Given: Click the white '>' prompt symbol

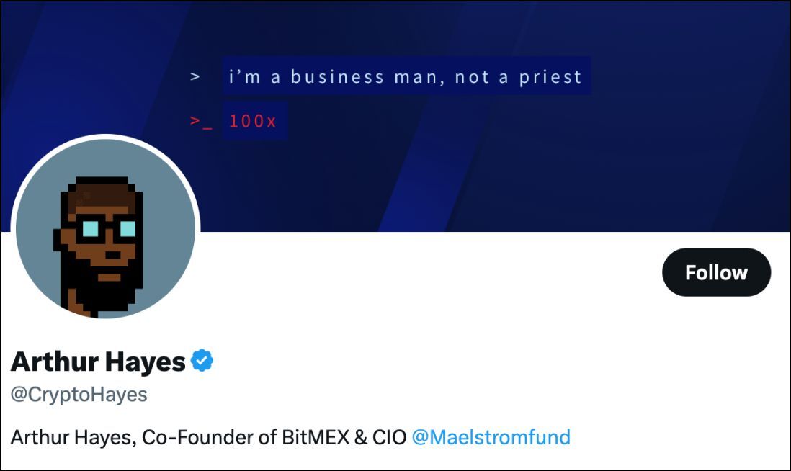Looking at the screenshot, I should [195, 76].
